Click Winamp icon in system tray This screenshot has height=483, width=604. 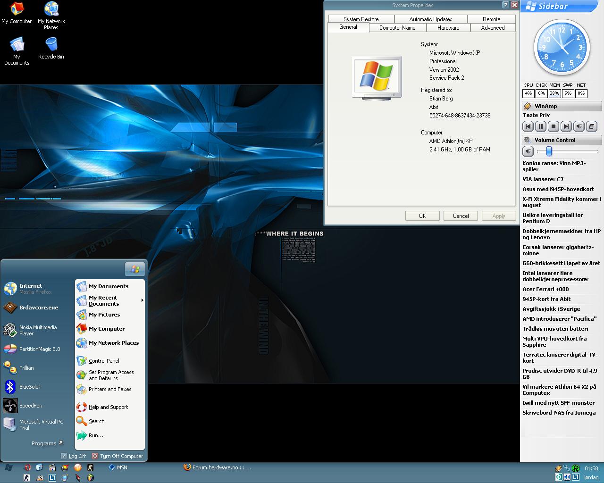point(558,468)
